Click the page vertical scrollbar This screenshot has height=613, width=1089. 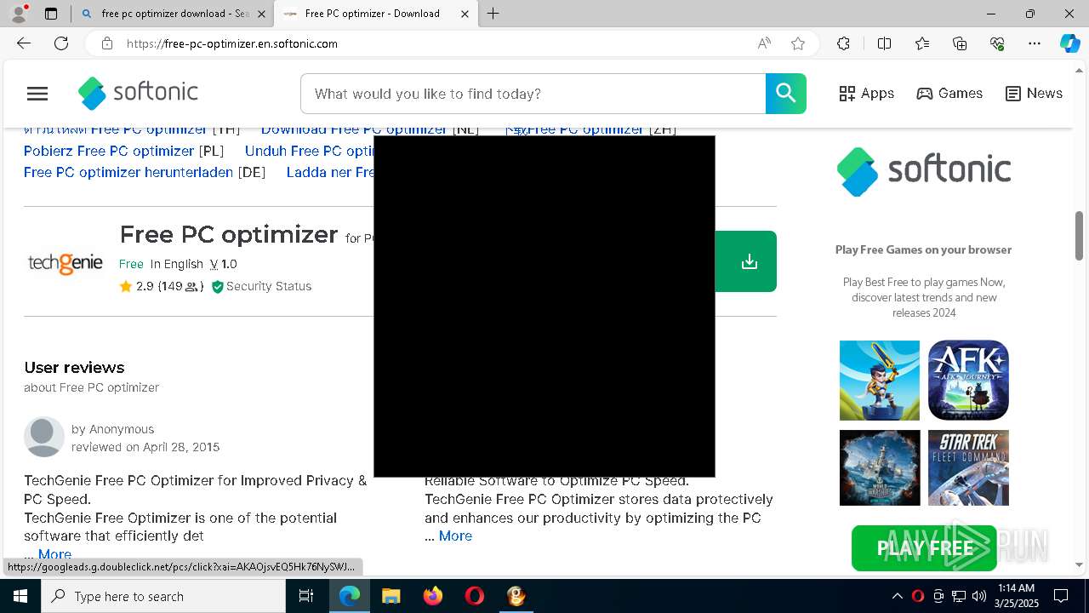click(x=1080, y=238)
